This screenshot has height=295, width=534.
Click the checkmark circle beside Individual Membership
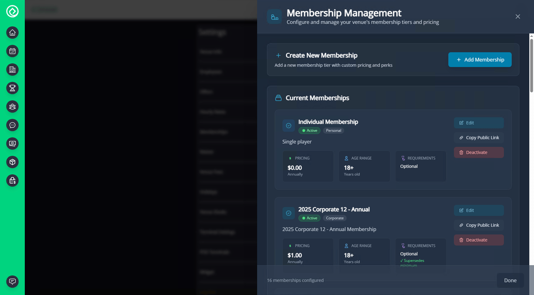tap(288, 125)
